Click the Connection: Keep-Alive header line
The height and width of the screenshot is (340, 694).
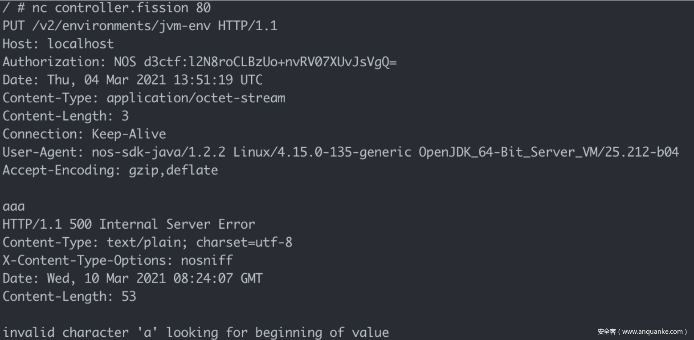(x=84, y=134)
